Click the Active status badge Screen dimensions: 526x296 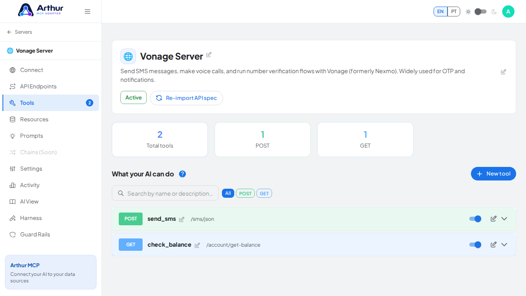134,97
